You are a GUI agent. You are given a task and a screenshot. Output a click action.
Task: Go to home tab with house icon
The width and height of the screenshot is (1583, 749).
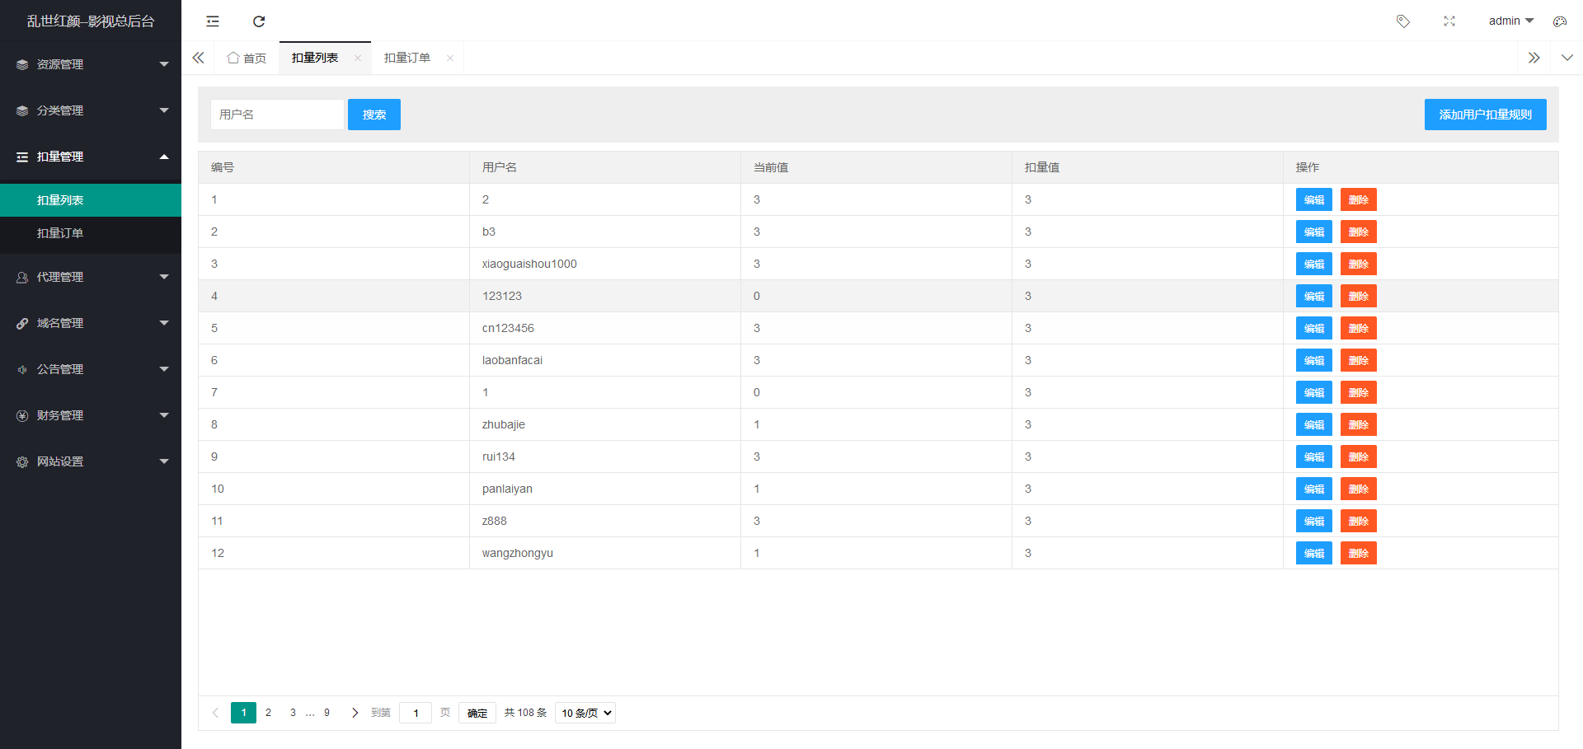[247, 58]
